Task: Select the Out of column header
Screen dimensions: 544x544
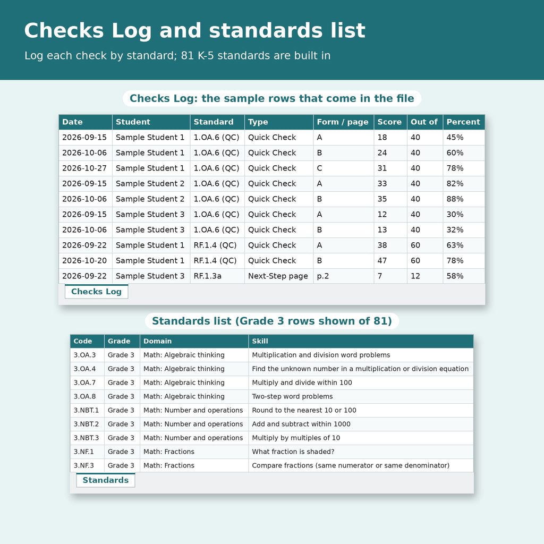Action: click(x=425, y=122)
